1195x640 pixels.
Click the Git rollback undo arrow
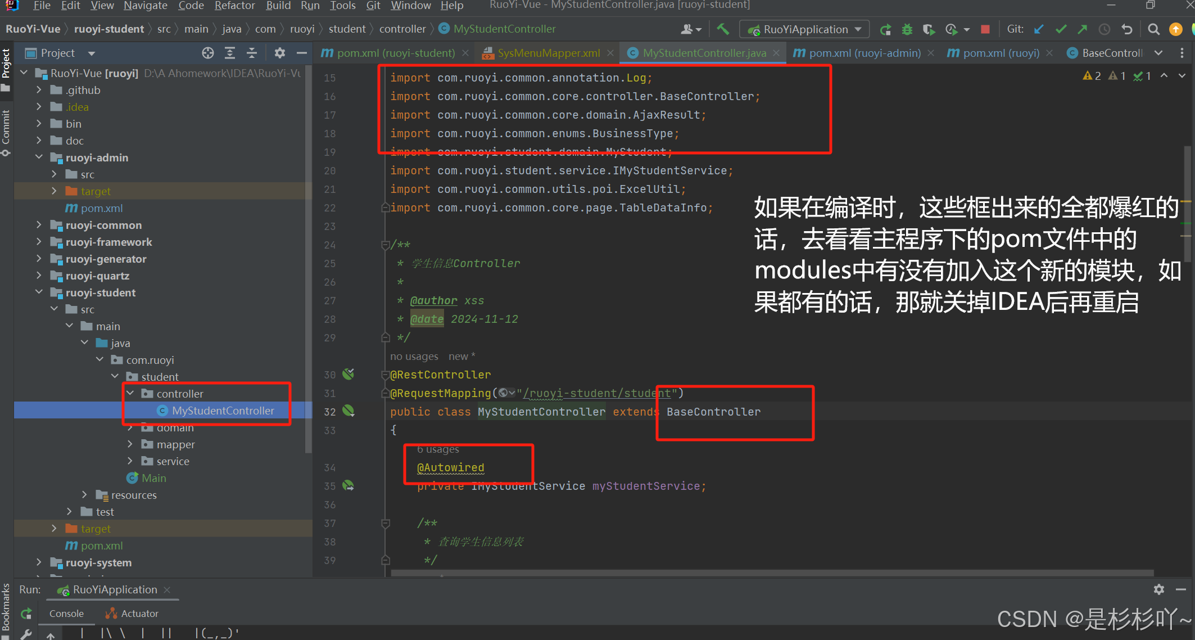pos(1126,29)
